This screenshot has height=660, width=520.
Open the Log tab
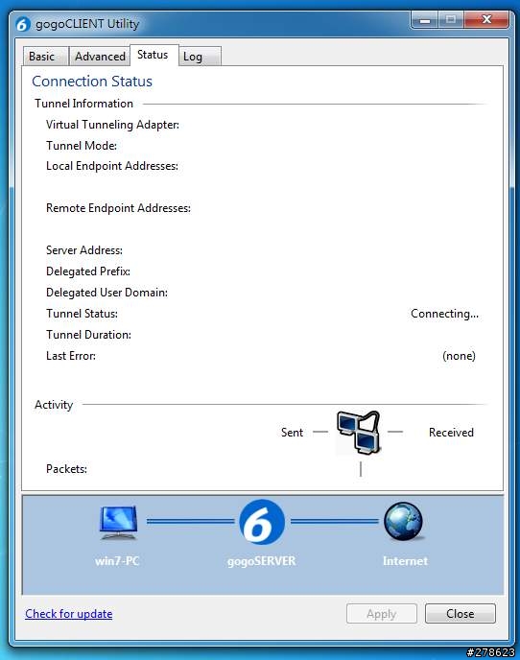(x=200, y=57)
